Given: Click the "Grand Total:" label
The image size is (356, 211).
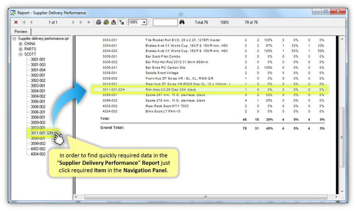Looking at the screenshot, I should click(x=112, y=128).
